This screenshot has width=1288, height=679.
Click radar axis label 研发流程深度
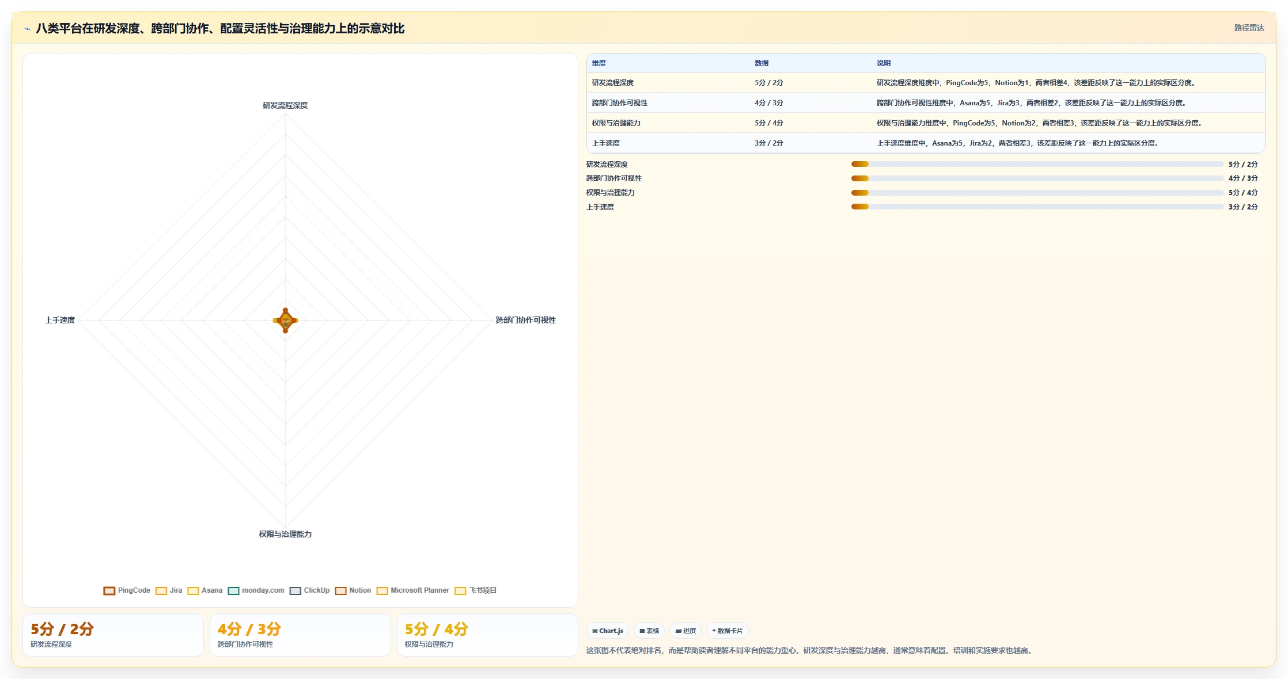285,105
